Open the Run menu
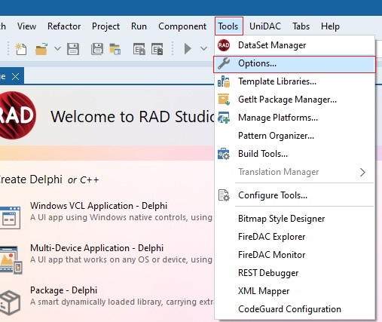The height and width of the screenshot is (322, 382). [139, 26]
